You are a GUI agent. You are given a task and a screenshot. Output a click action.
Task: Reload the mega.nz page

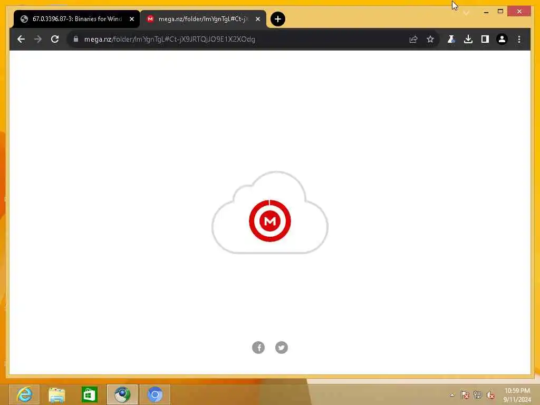(55, 39)
